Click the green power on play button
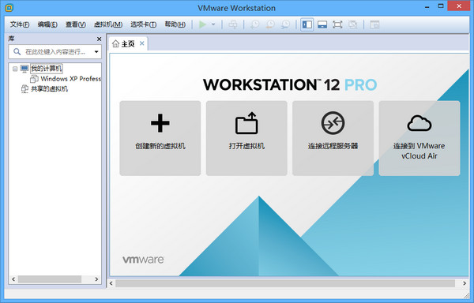474x303 pixels. point(202,24)
